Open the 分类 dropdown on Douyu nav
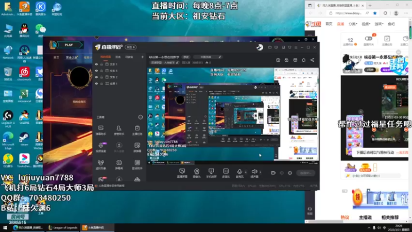412x232 pixels. pyautogui.click(x=353, y=24)
